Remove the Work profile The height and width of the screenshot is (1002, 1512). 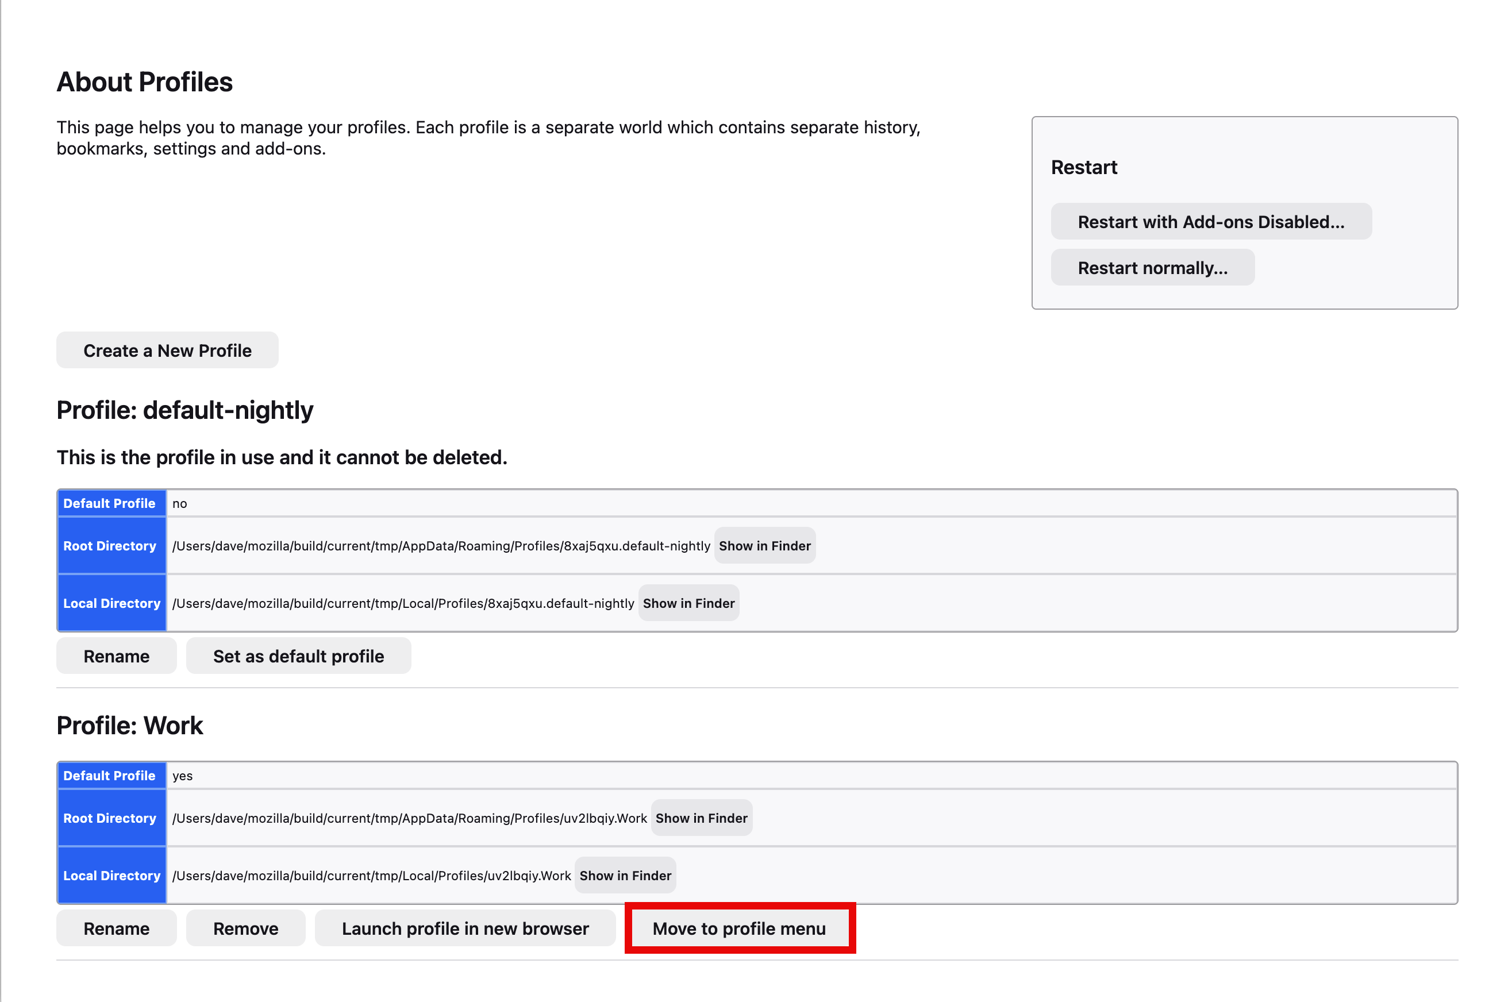pyautogui.click(x=245, y=928)
